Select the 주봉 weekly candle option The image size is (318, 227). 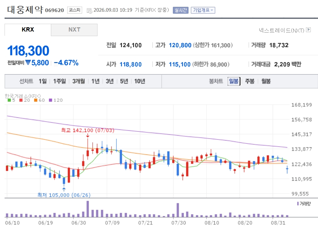(x=250, y=81)
